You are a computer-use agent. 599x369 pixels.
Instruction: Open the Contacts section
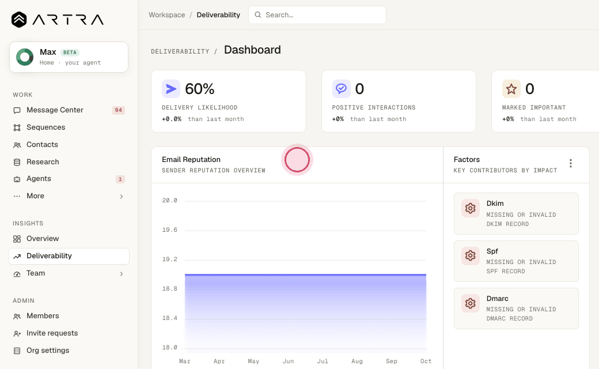tap(69, 145)
